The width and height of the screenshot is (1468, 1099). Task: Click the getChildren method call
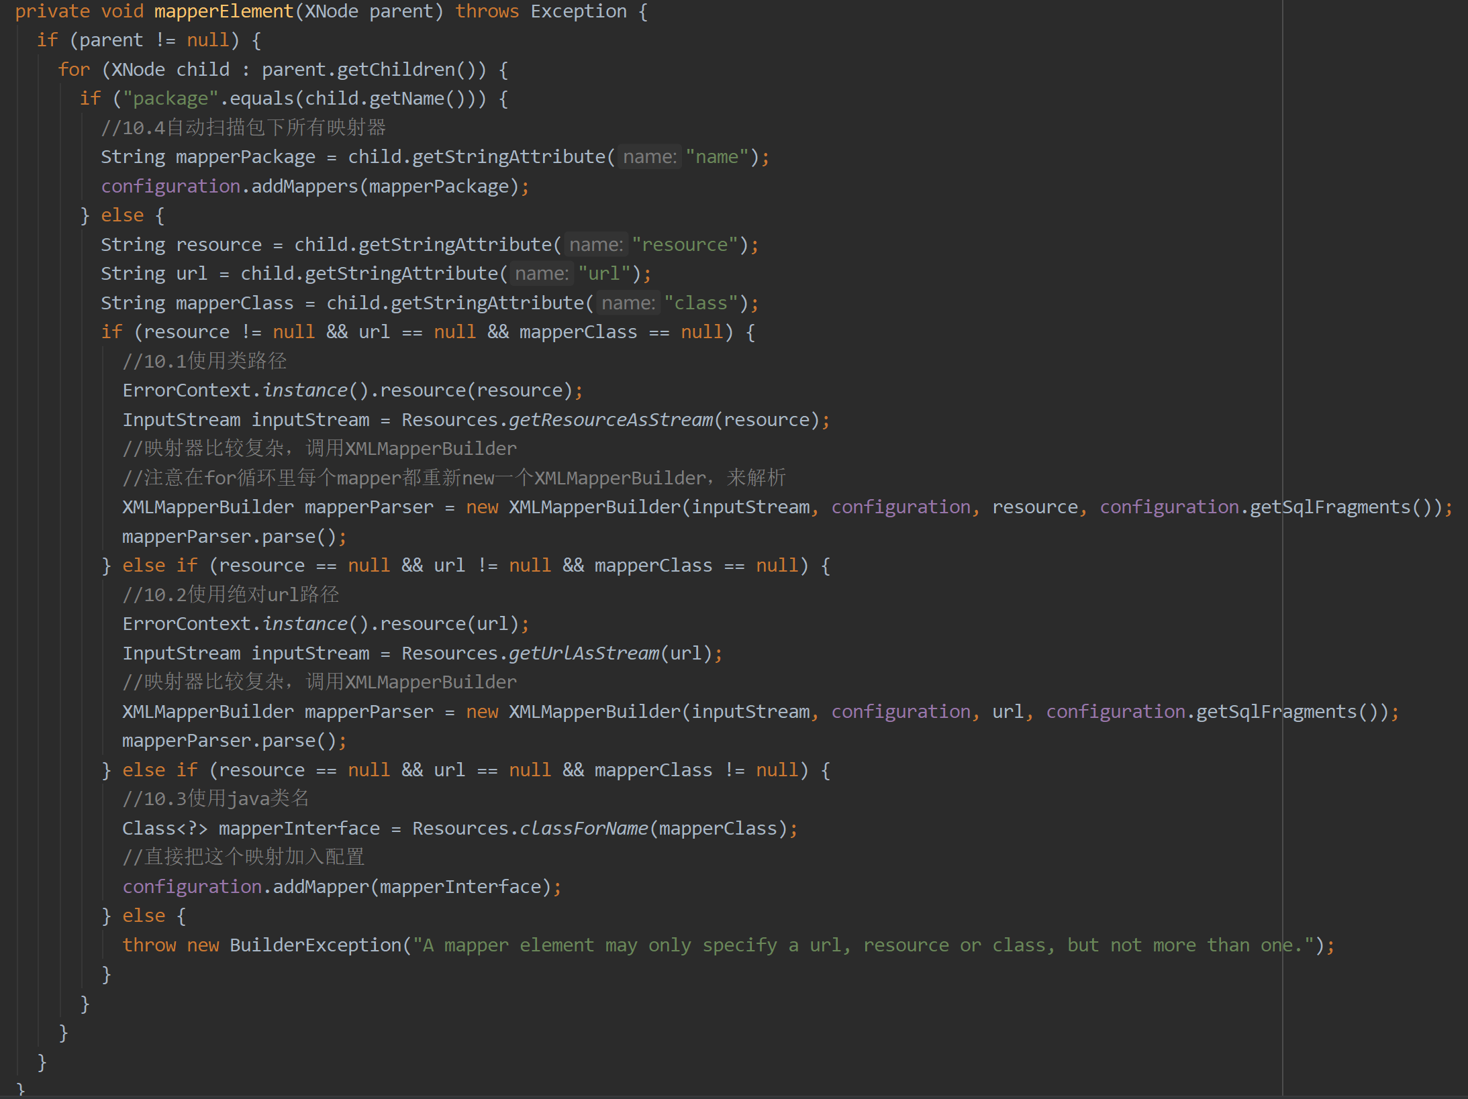[x=395, y=70]
